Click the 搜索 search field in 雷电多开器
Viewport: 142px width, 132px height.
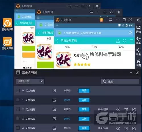tap(120, 81)
